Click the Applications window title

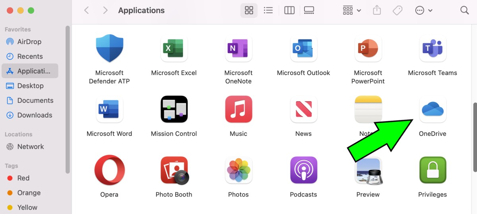[142, 10]
